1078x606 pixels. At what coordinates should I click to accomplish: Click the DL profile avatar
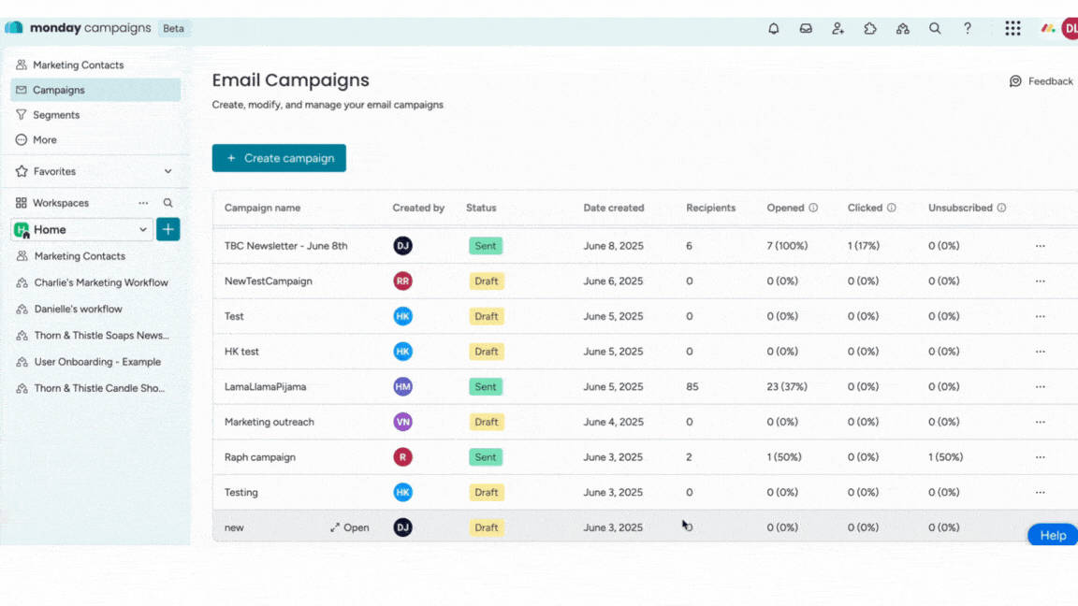1071,28
